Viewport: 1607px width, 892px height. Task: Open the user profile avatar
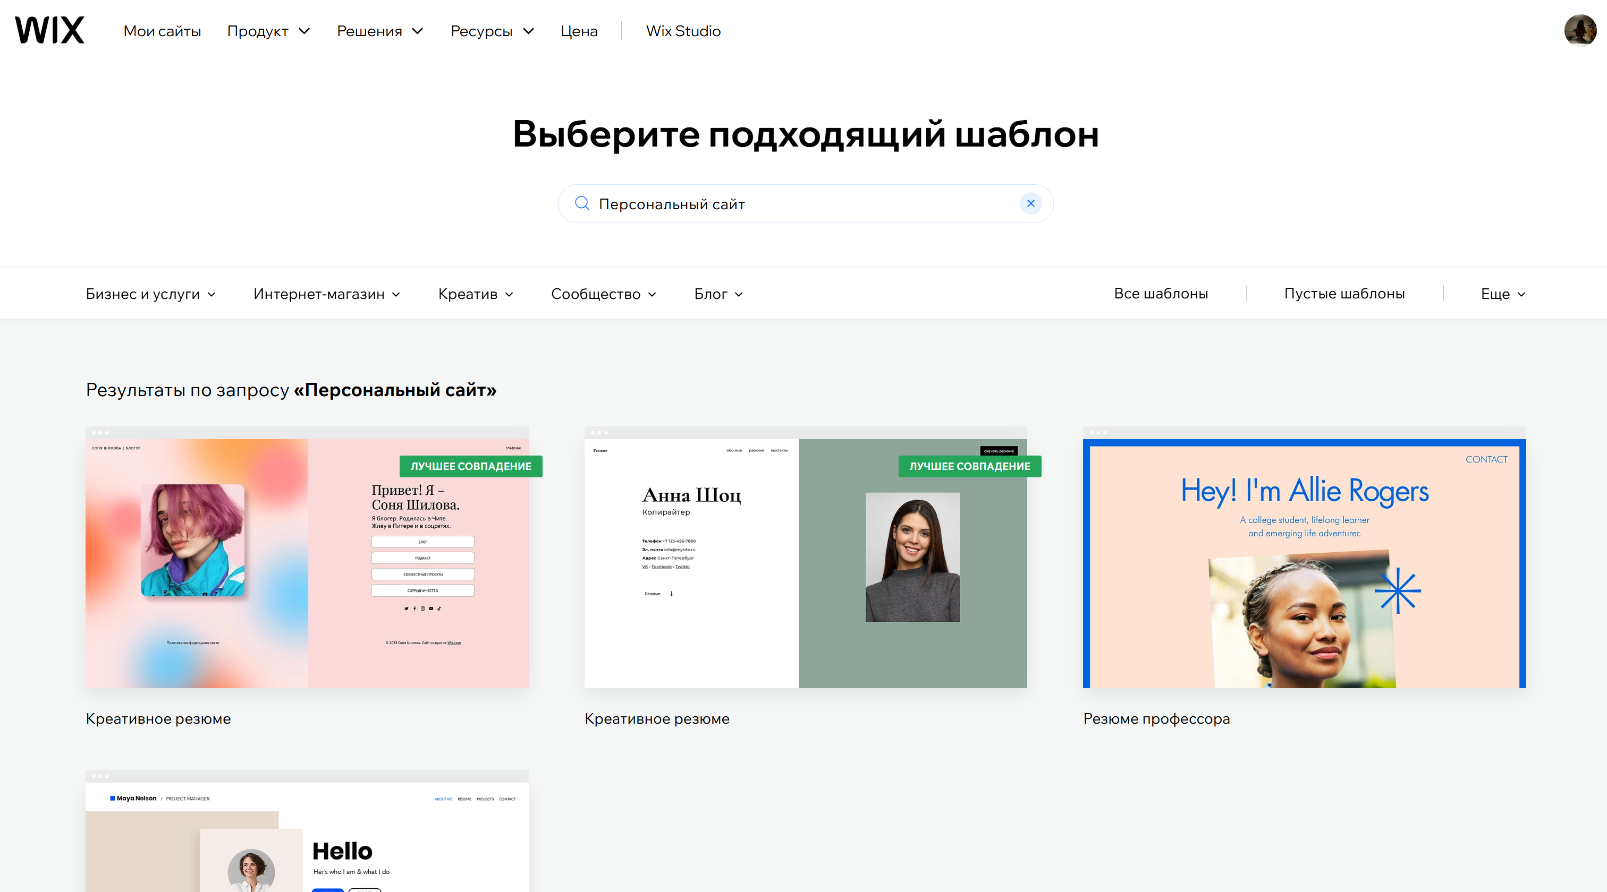(x=1579, y=31)
